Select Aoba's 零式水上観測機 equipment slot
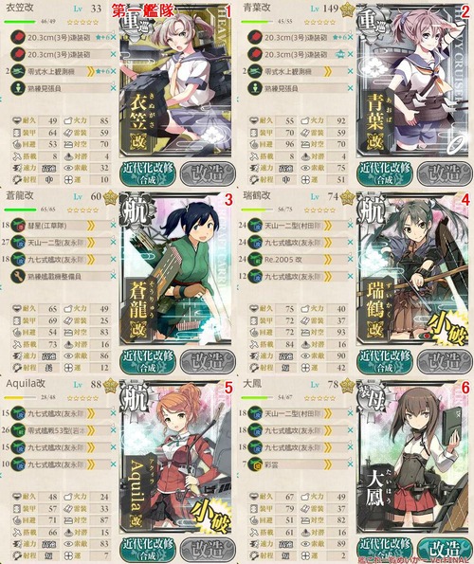The height and width of the screenshot is (564, 474). tap(297, 71)
